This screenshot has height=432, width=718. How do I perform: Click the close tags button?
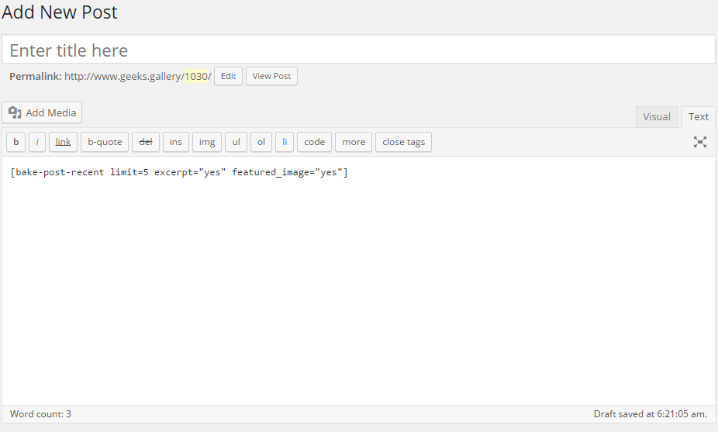click(x=403, y=142)
